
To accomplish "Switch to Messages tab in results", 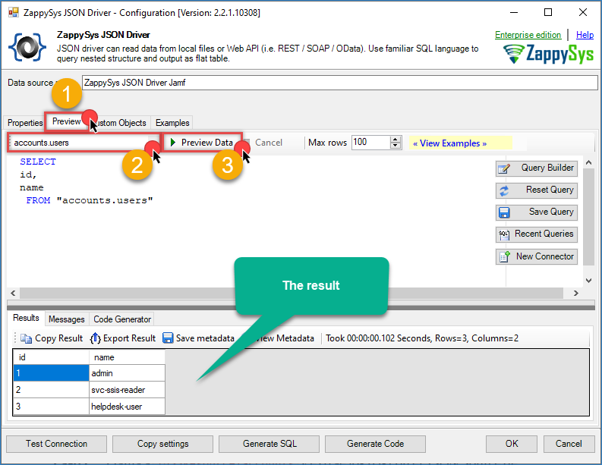I will click(66, 319).
